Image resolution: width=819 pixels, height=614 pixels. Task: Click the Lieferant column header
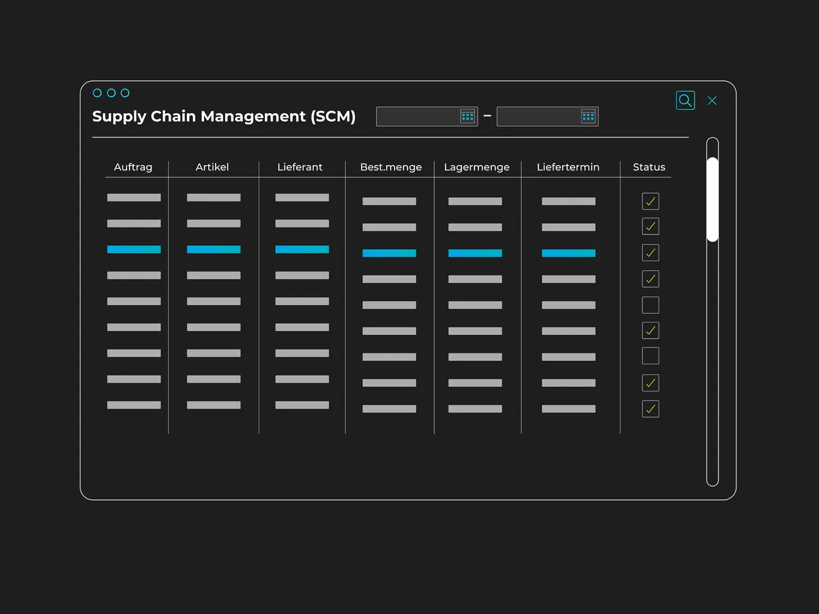[x=300, y=167]
